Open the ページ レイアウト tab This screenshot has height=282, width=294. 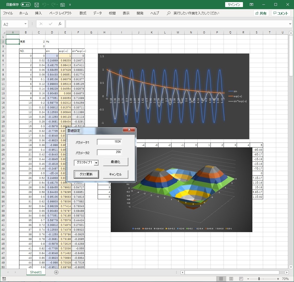pos(60,13)
